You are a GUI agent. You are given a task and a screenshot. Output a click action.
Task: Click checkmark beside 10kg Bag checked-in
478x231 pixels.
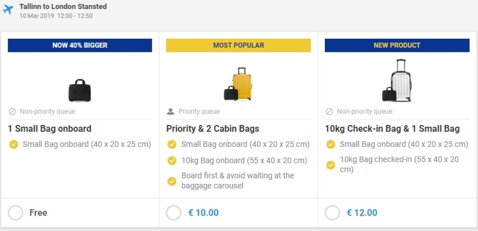[331, 165]
